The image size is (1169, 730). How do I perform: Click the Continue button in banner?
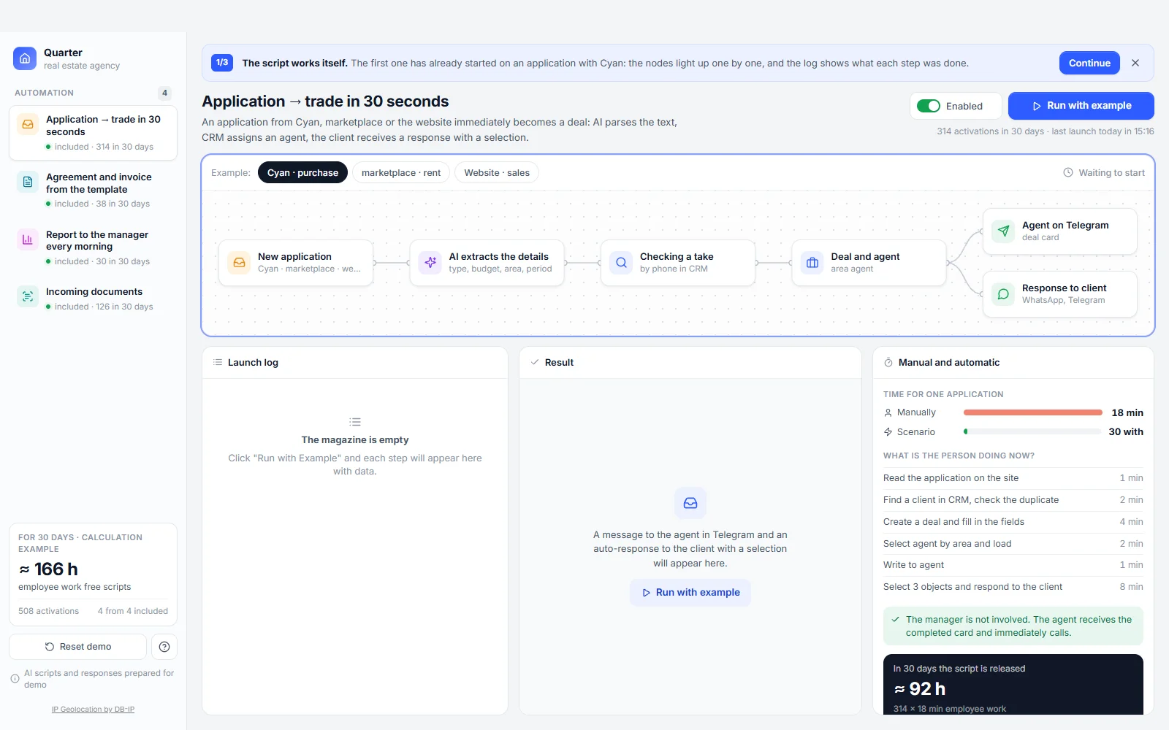tap(1089, 63)
